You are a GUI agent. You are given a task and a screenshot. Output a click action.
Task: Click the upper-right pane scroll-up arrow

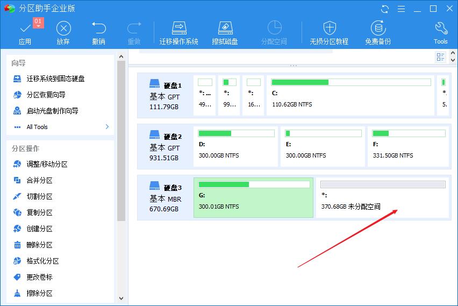tap(453, 53)
